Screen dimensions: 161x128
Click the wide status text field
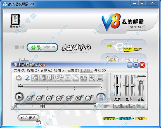[x=69, y=106]
